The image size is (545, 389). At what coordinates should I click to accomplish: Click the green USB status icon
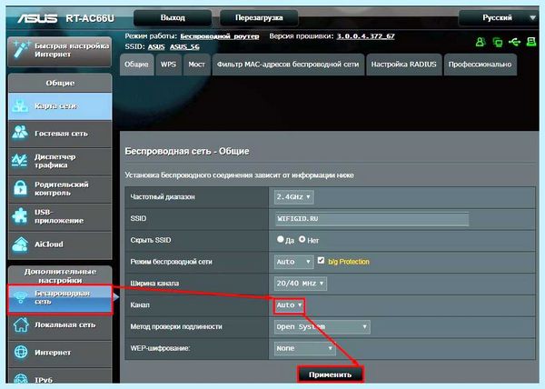point(514,43)
